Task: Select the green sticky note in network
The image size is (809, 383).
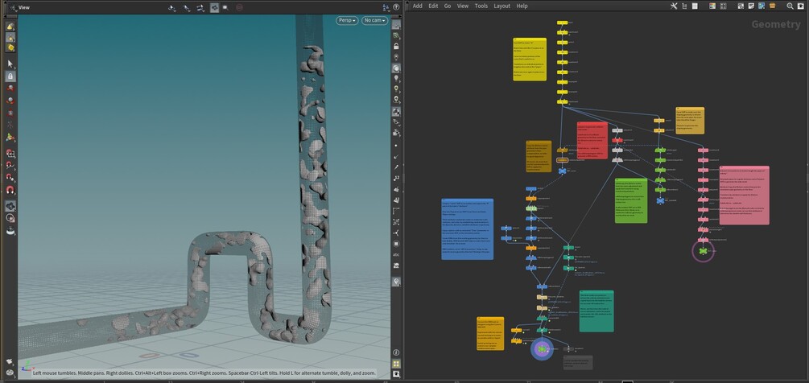Action: click(x=631, y=200)
